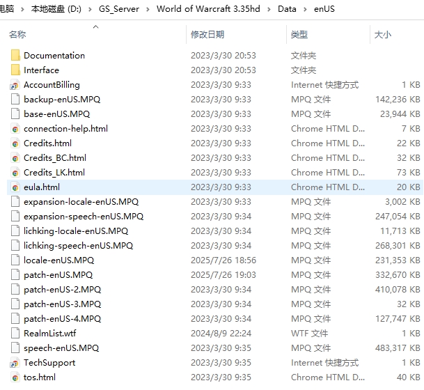Select the file name RealmList.wtf

(x=49, y=333)
